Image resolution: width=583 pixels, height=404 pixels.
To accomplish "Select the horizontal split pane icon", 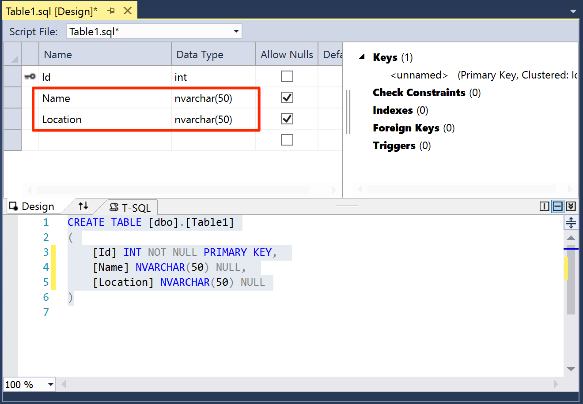I will pos(557,206).
